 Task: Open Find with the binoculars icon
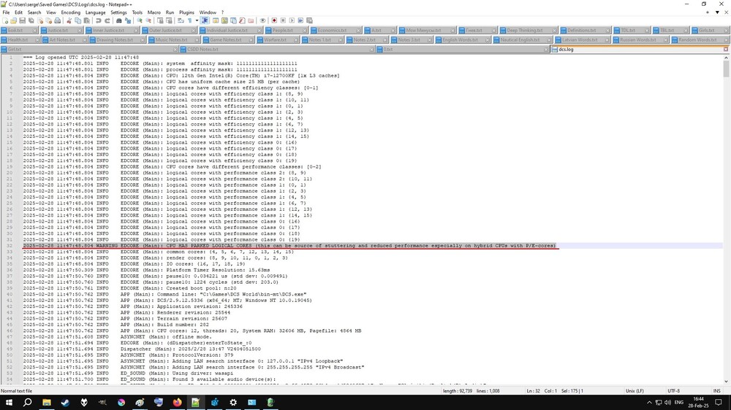coord(119,20)
